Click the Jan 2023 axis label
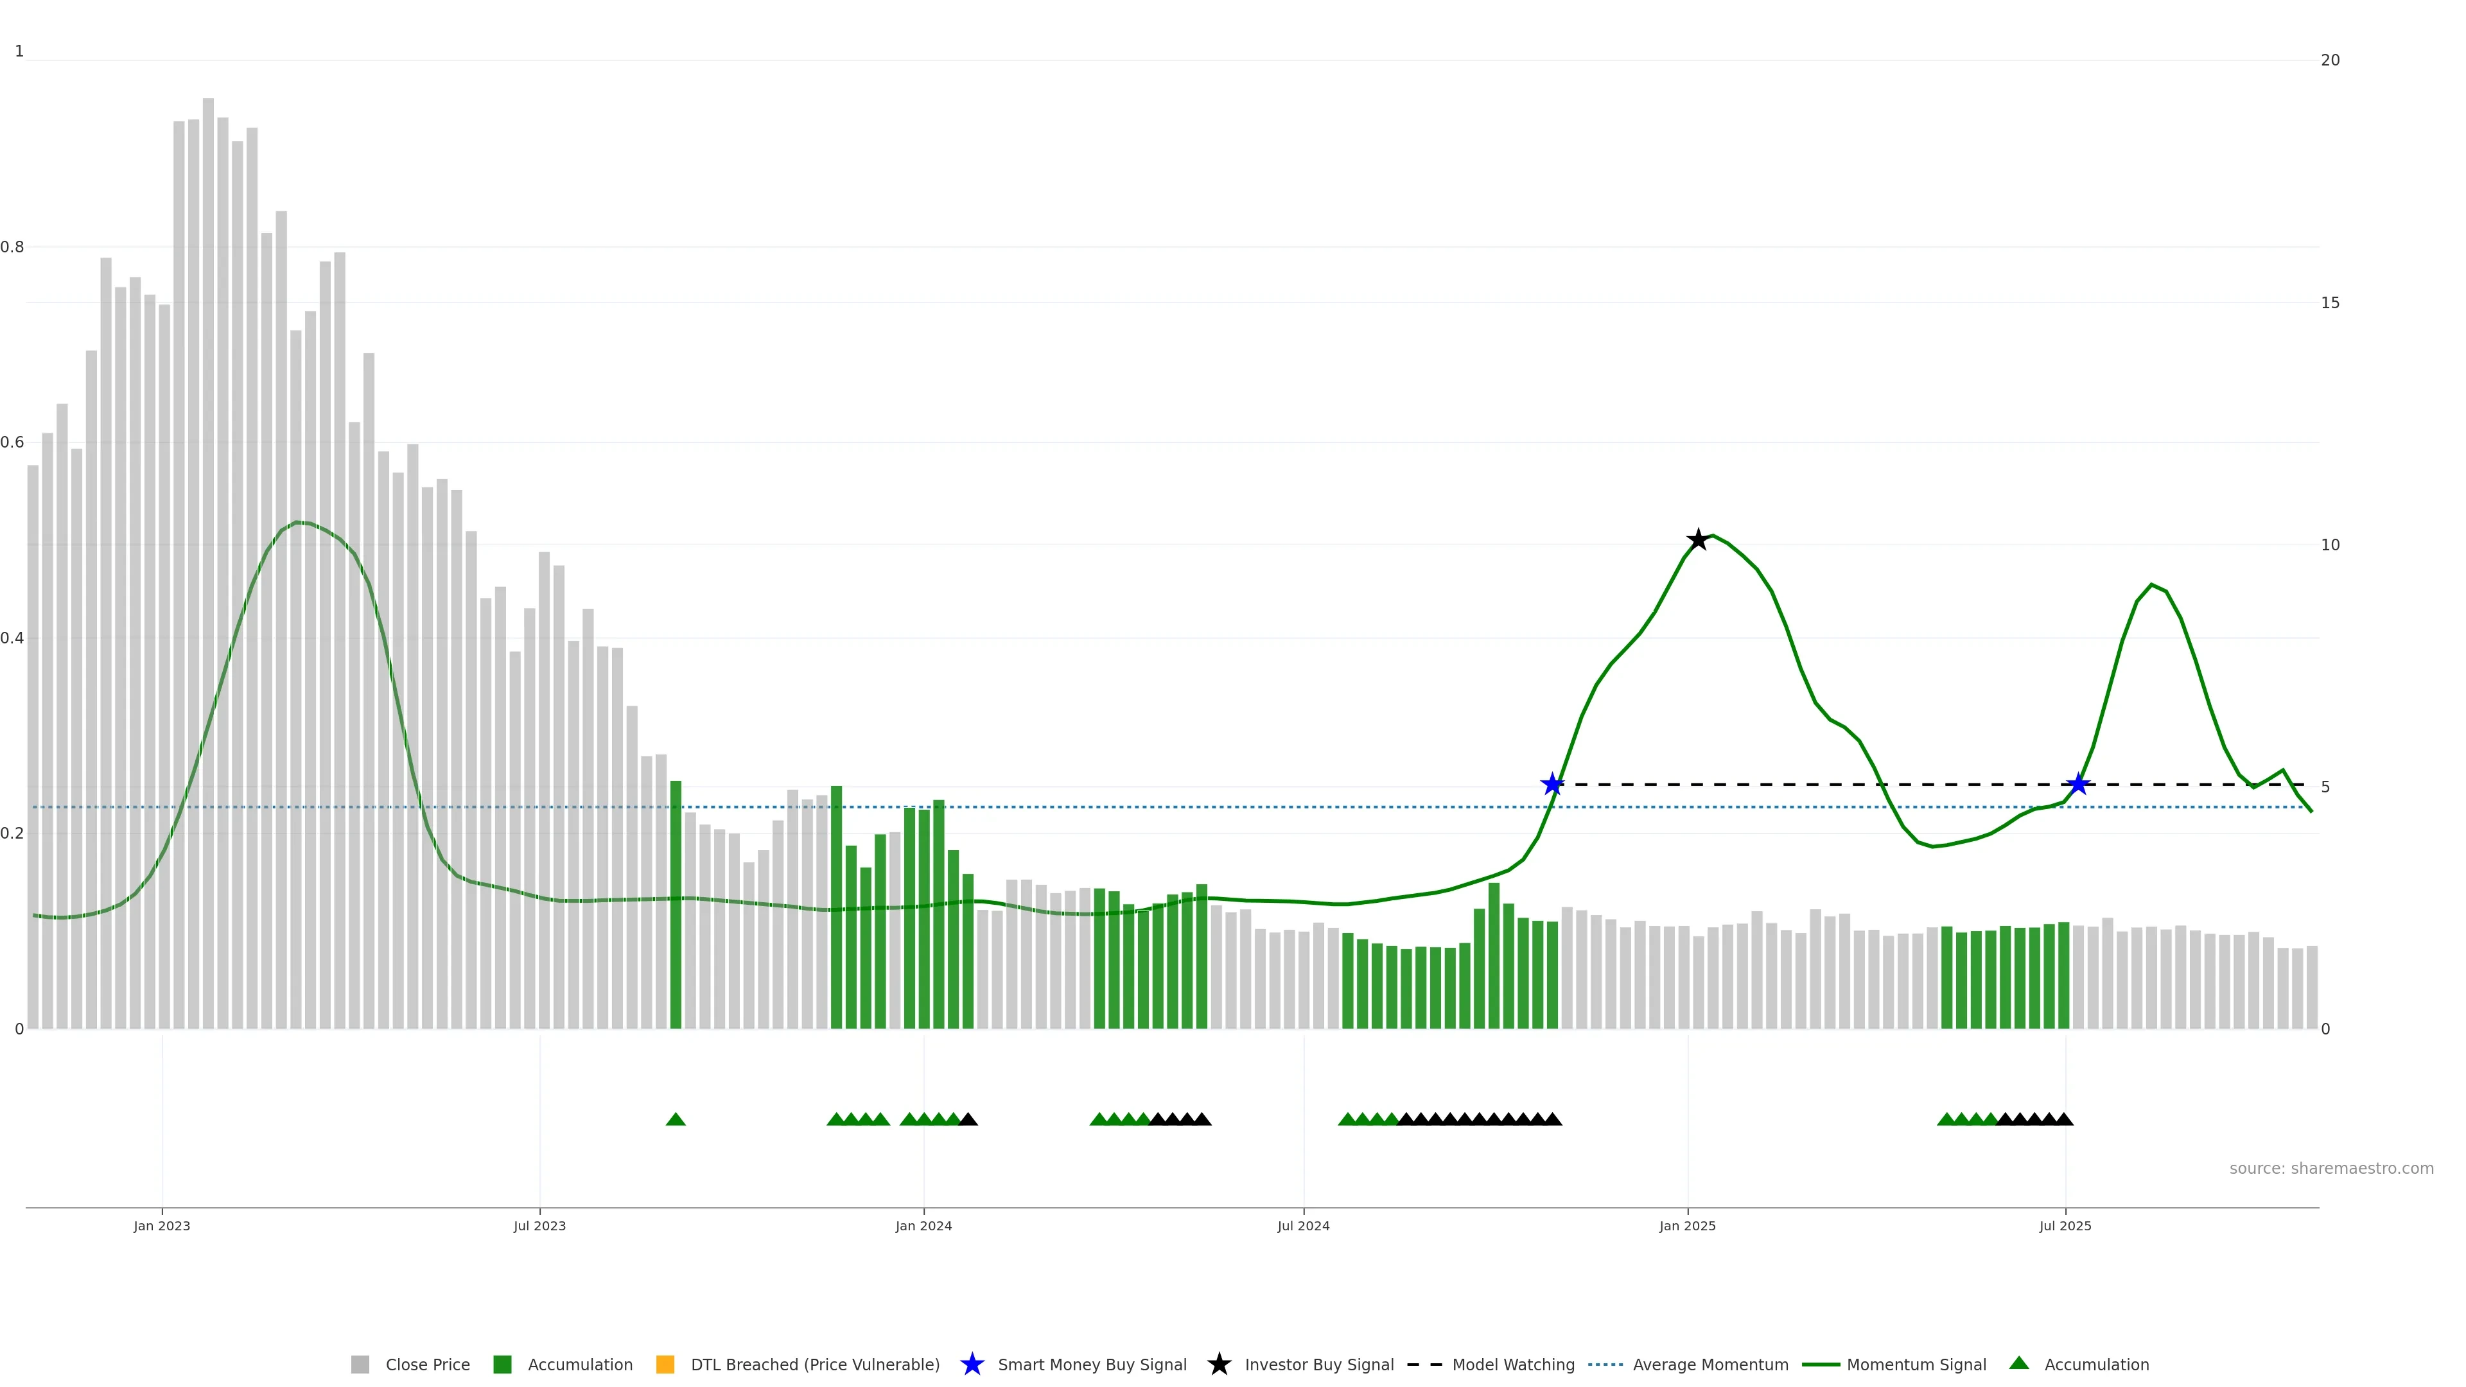This screenshot has width=2466, height=1387. (162, 1226)
